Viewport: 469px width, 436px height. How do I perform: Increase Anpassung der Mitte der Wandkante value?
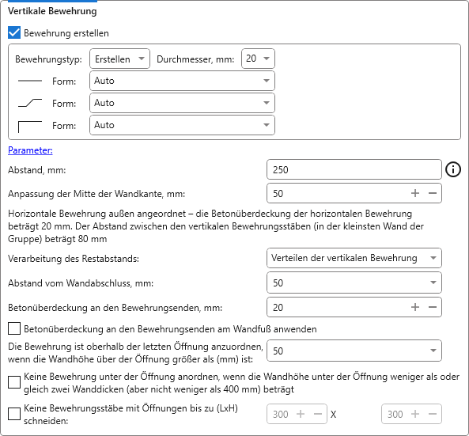coord(415,193)
